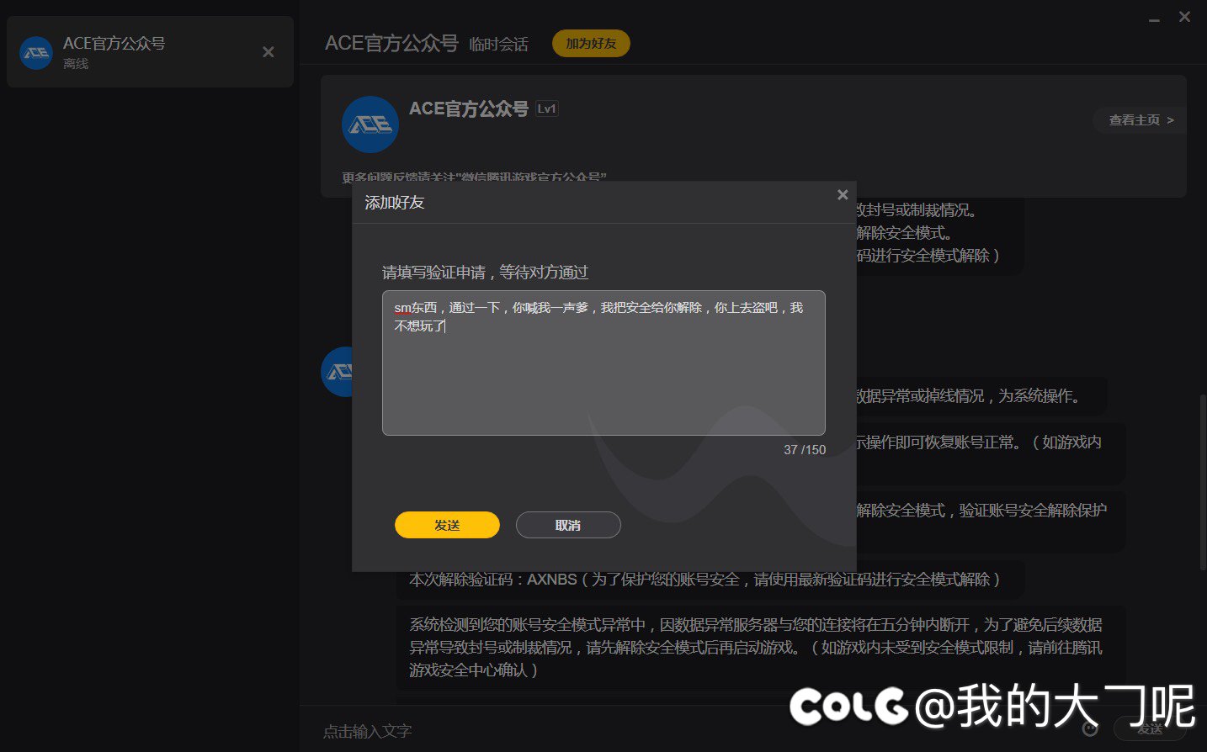Close the chat window
The height and width of the screenshot is (752, 1207).
(x=1184, y=17)
